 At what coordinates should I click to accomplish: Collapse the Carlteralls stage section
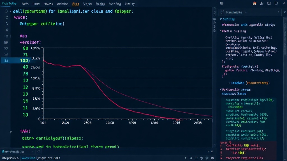tap(221, 89)
